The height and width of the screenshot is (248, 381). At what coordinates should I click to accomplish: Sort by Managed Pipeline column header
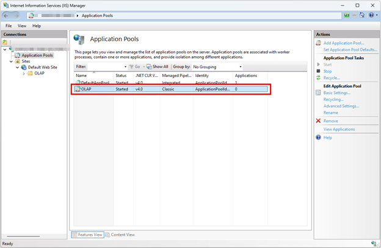(x=176, y=76)
